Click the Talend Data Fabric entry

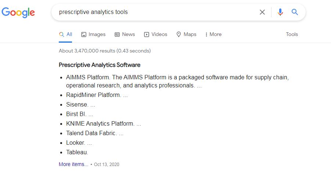click(x=91, y=133)
